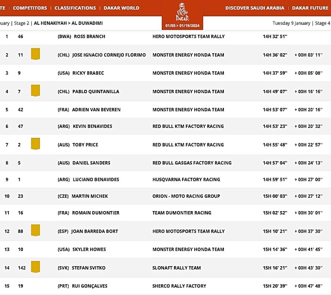Viewport: 331px width, 295px height.
Task: Open rider Ross Branch's profile
Action: point(89,36)
